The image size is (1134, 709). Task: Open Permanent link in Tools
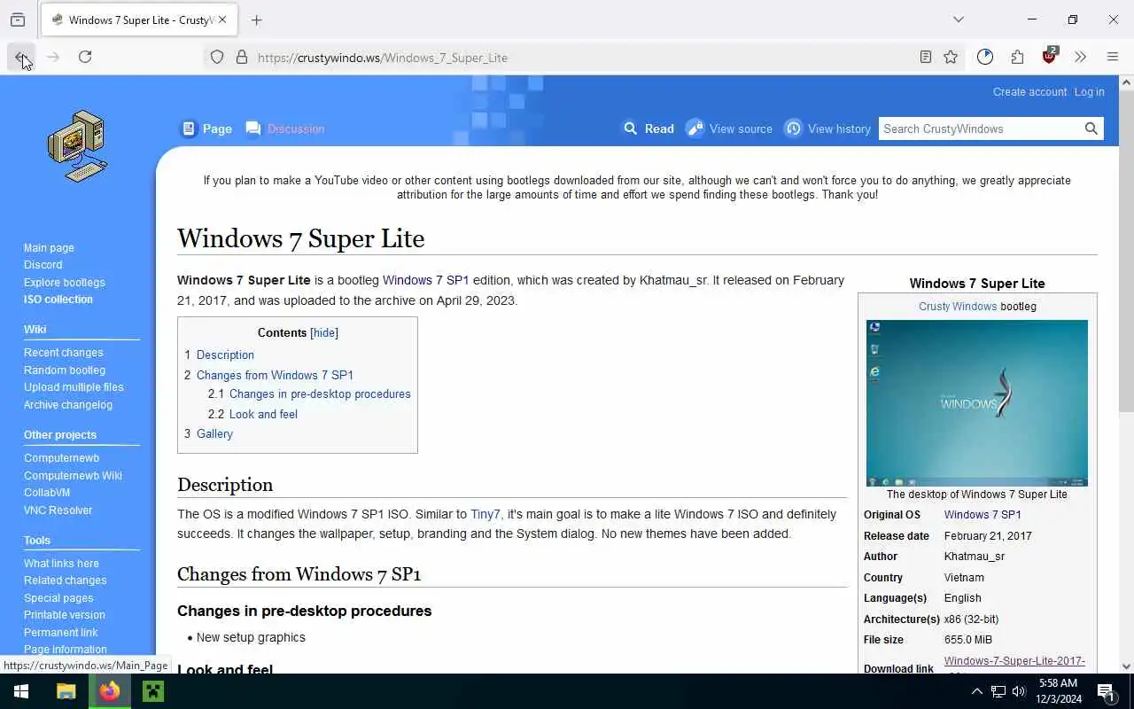pos(60,633)
